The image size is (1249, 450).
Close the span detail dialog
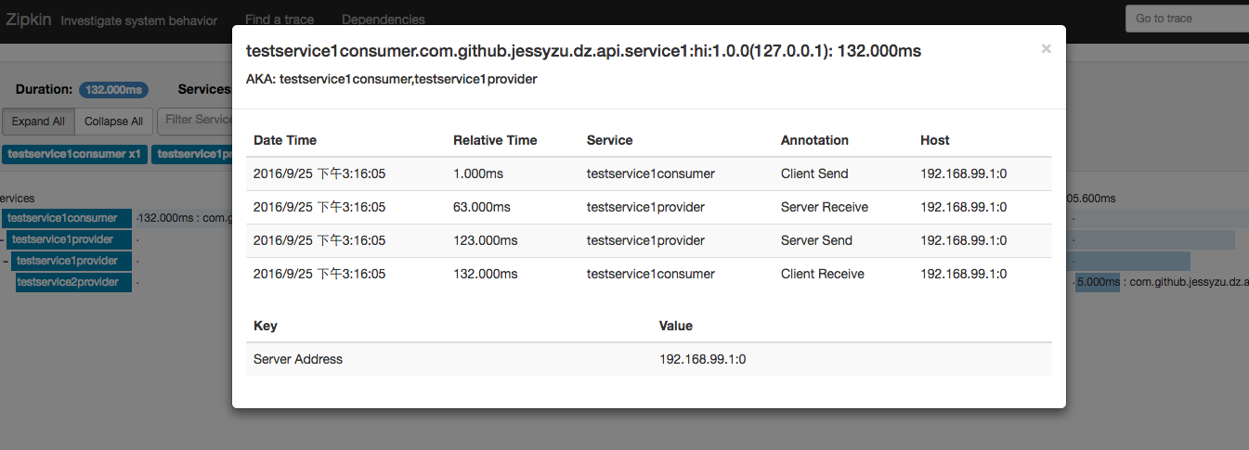point(1046,49)
